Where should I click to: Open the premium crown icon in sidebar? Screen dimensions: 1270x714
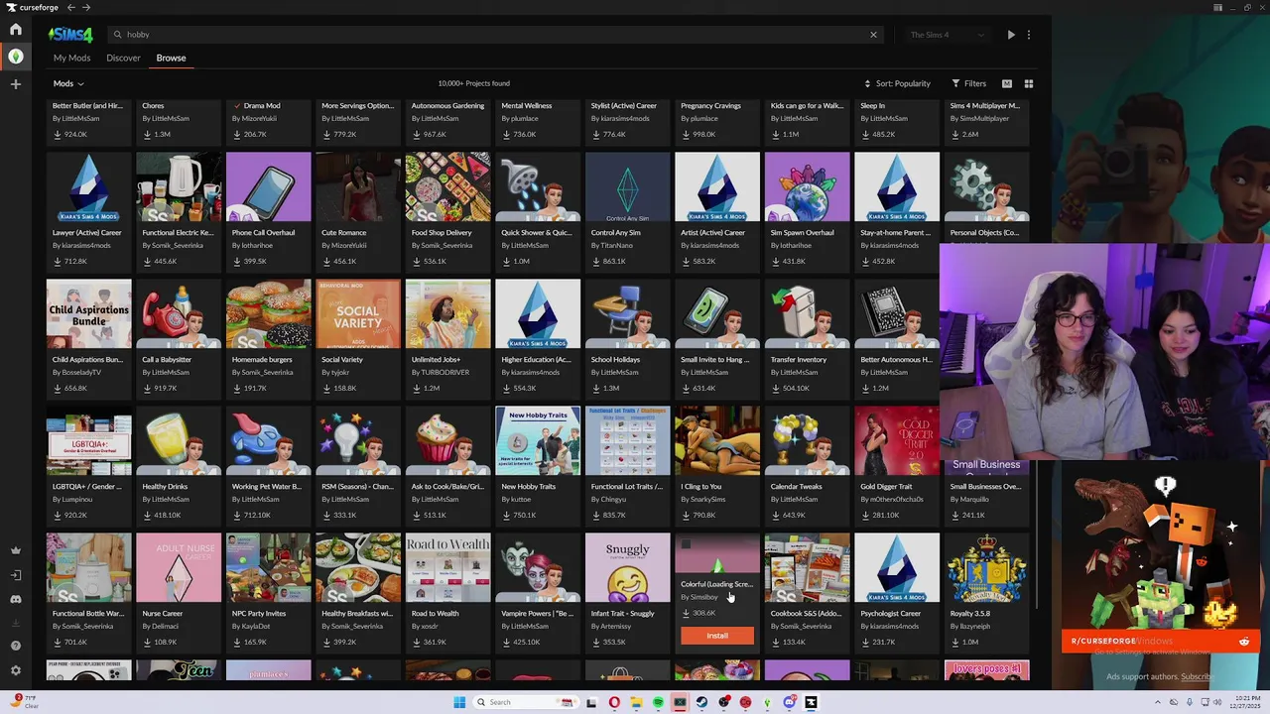pos(16,550)
